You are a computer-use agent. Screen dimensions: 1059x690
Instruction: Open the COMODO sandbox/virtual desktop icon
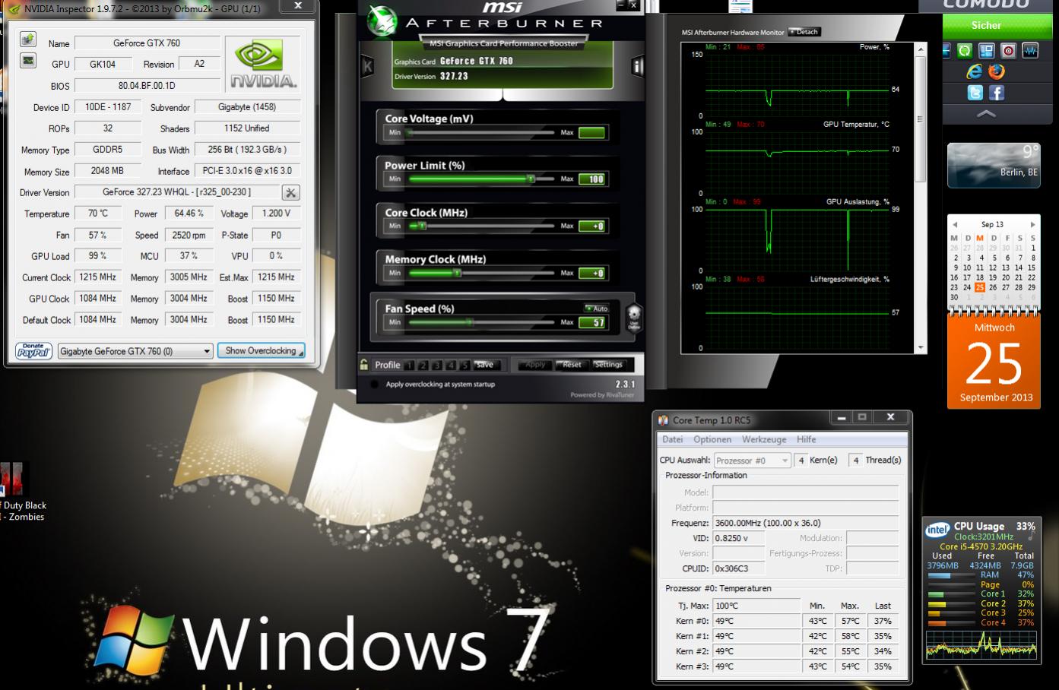(987, 51)
